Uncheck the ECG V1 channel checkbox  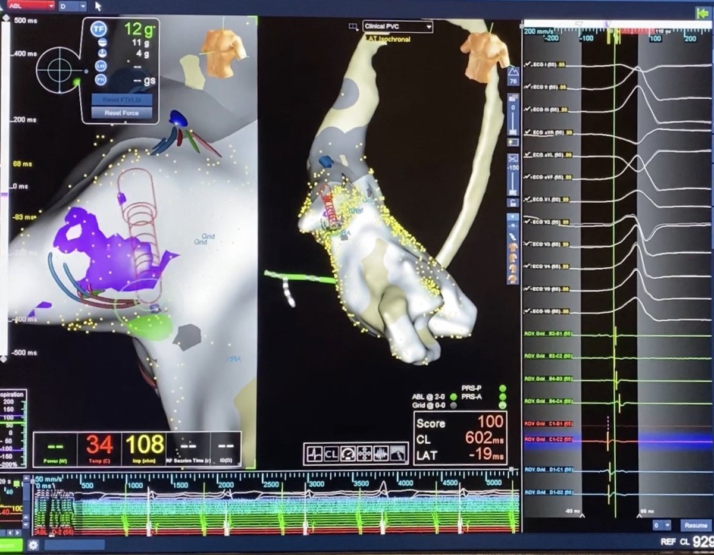[x=527, y=199]
